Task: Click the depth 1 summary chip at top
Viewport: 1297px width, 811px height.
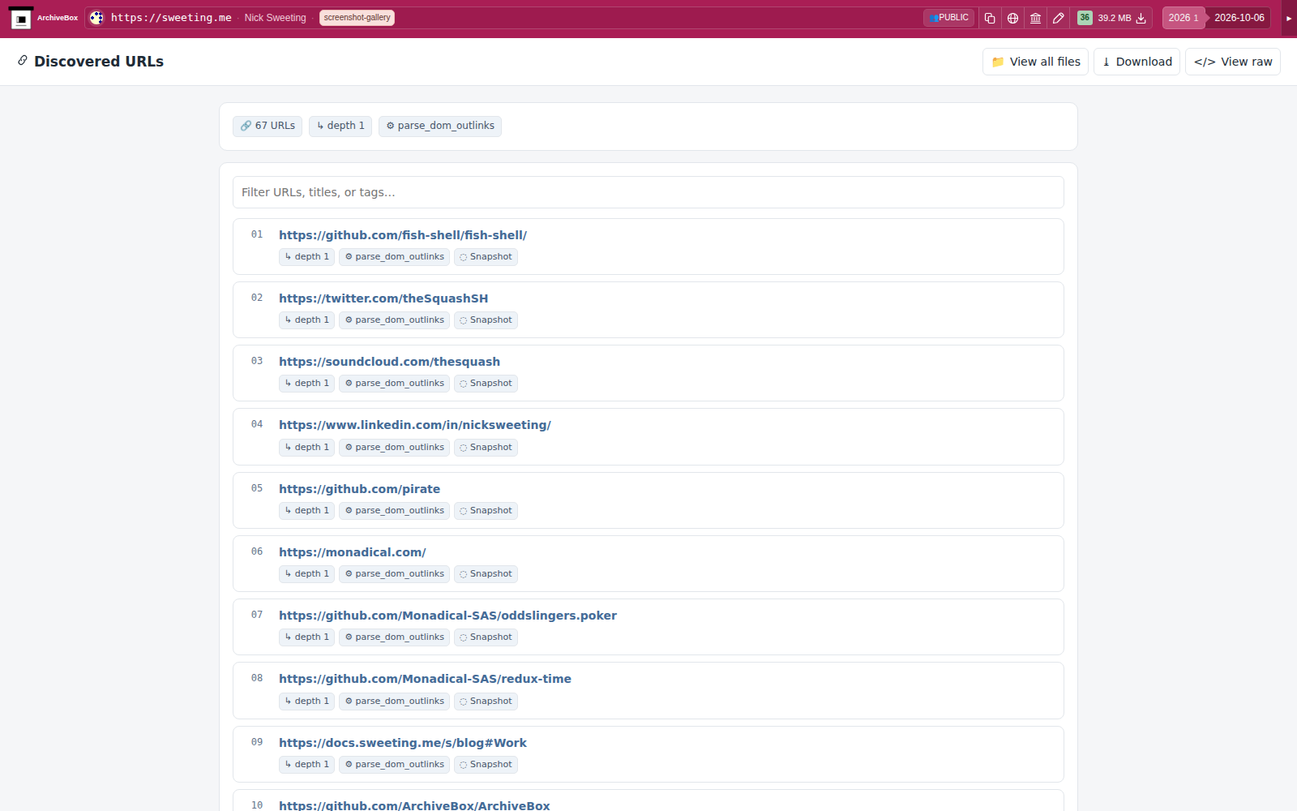Action: coord(340,126)
